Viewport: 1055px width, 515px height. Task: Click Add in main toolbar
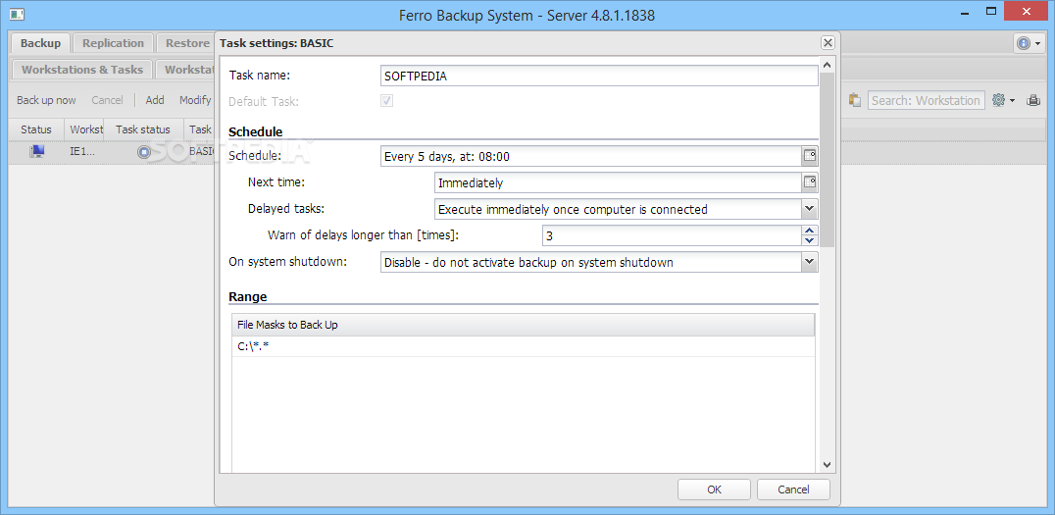click(x=155, y=100)
